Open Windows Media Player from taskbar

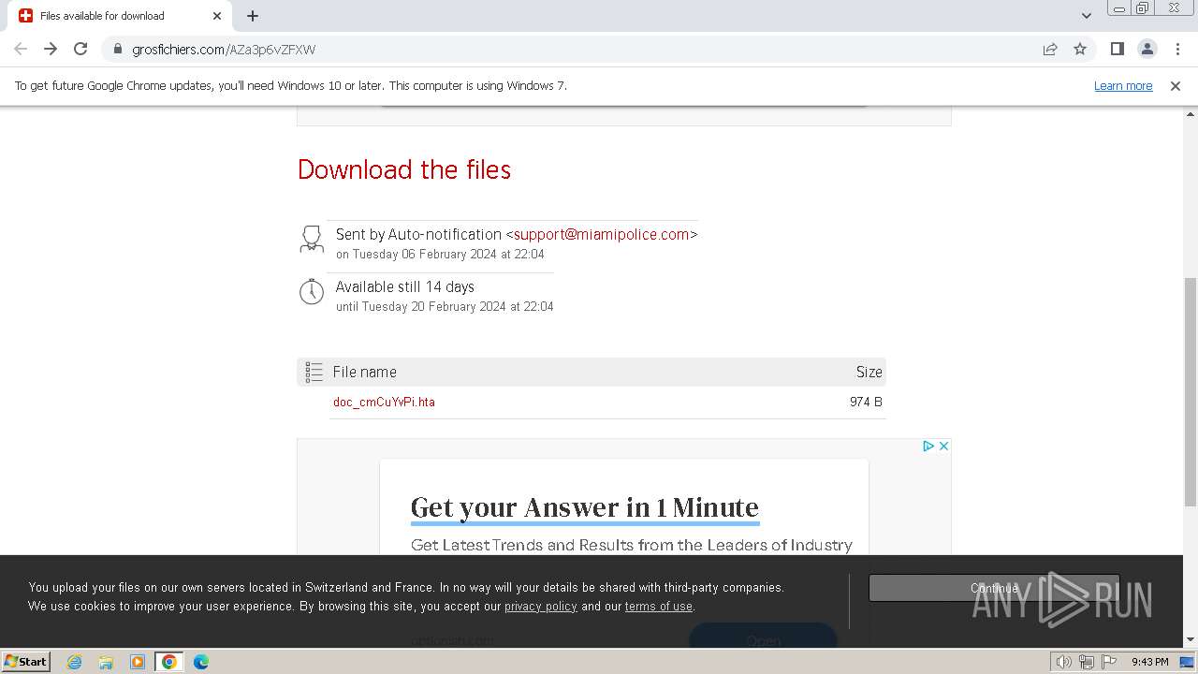pyautogui.click(x=138, y=662)
